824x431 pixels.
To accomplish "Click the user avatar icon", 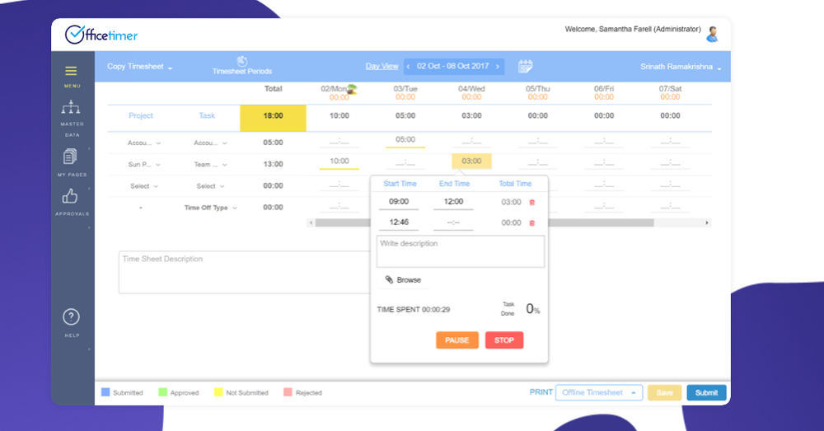I will coord(713,34).
